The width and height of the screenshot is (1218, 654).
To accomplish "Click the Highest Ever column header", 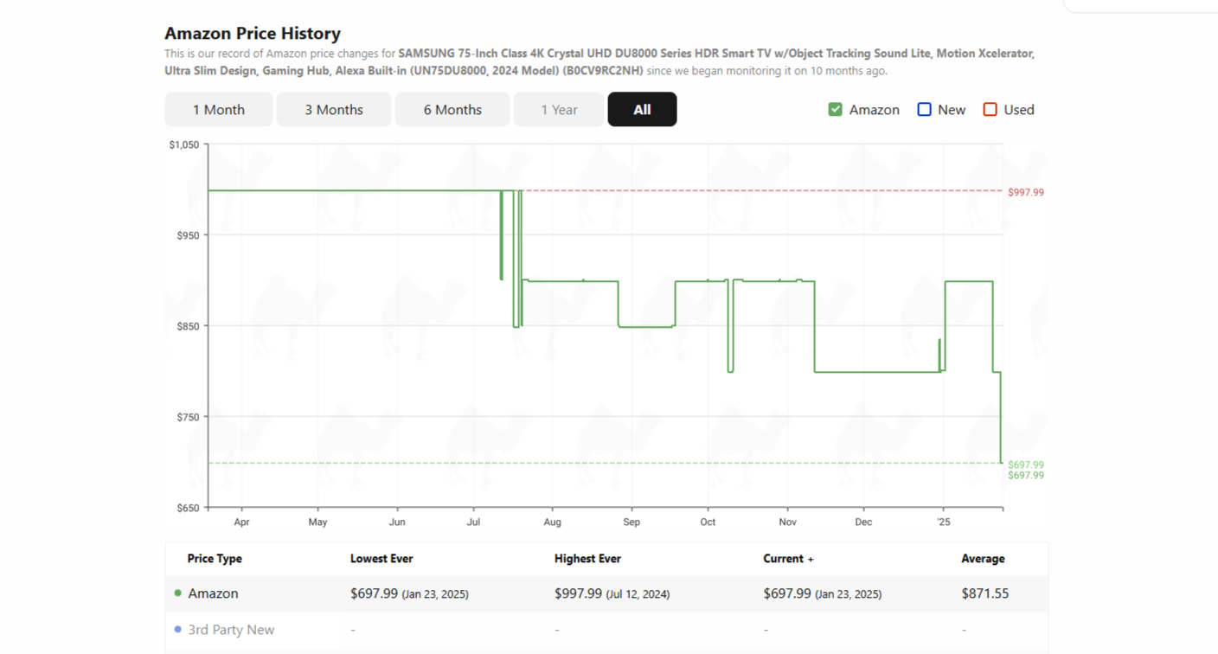I will click(x=587, y=559).
